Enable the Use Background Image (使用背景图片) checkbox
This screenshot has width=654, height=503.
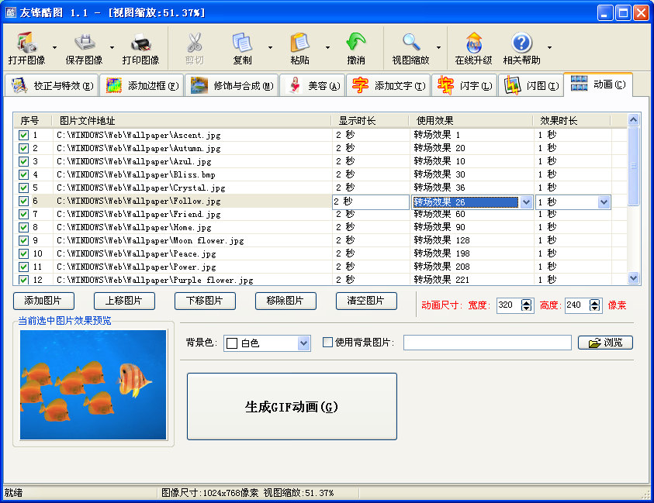[x=327, y=343]
